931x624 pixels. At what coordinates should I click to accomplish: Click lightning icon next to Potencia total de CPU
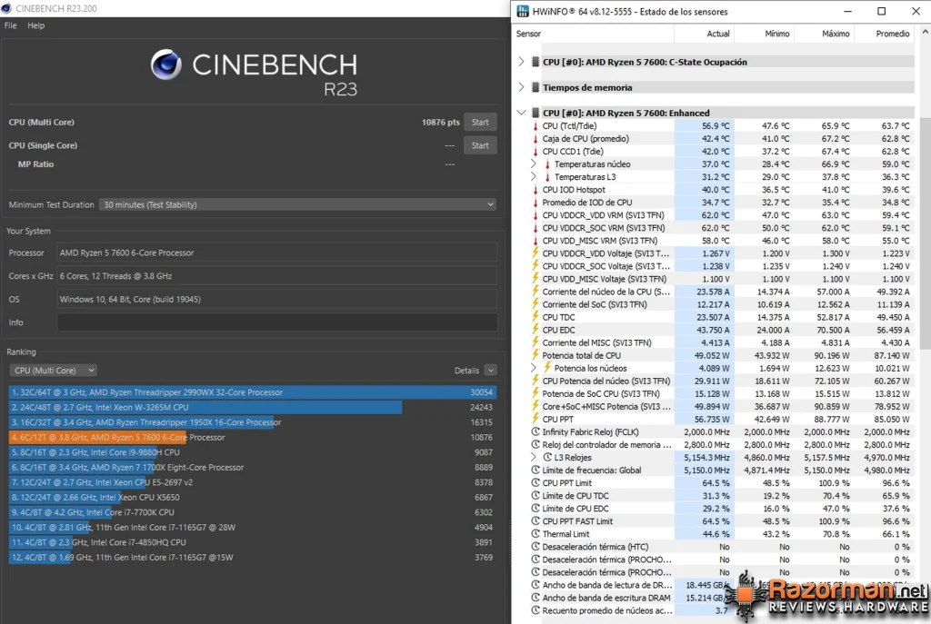point(535,355)
